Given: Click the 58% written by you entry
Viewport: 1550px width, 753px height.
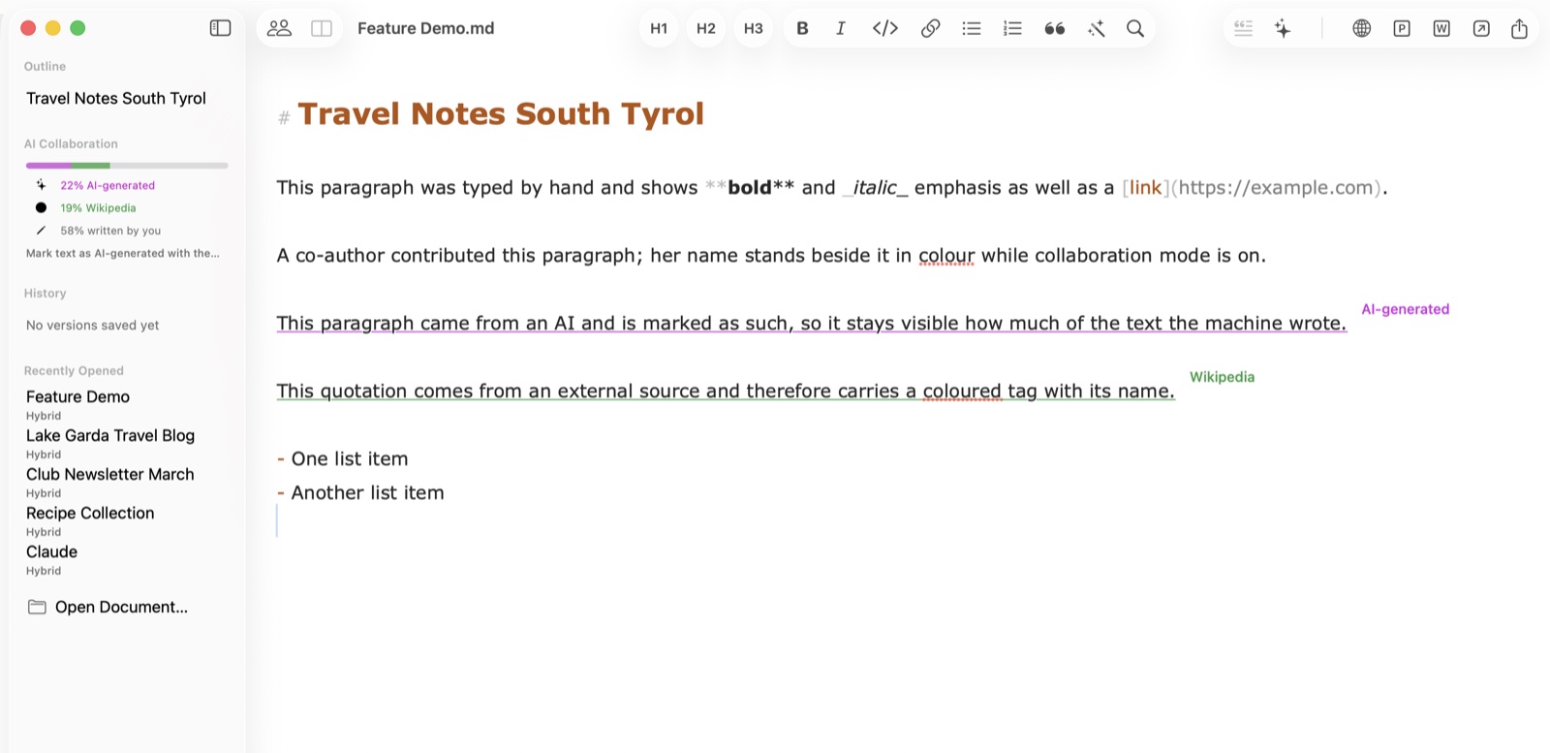Looking at the screenshot, I should [110, 231].
